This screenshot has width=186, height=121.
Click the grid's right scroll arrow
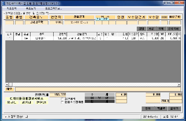coord(179,85)
